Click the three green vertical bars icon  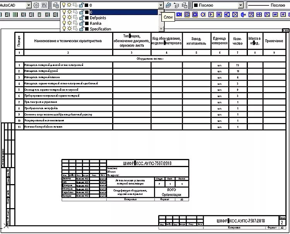pos(15,14)
